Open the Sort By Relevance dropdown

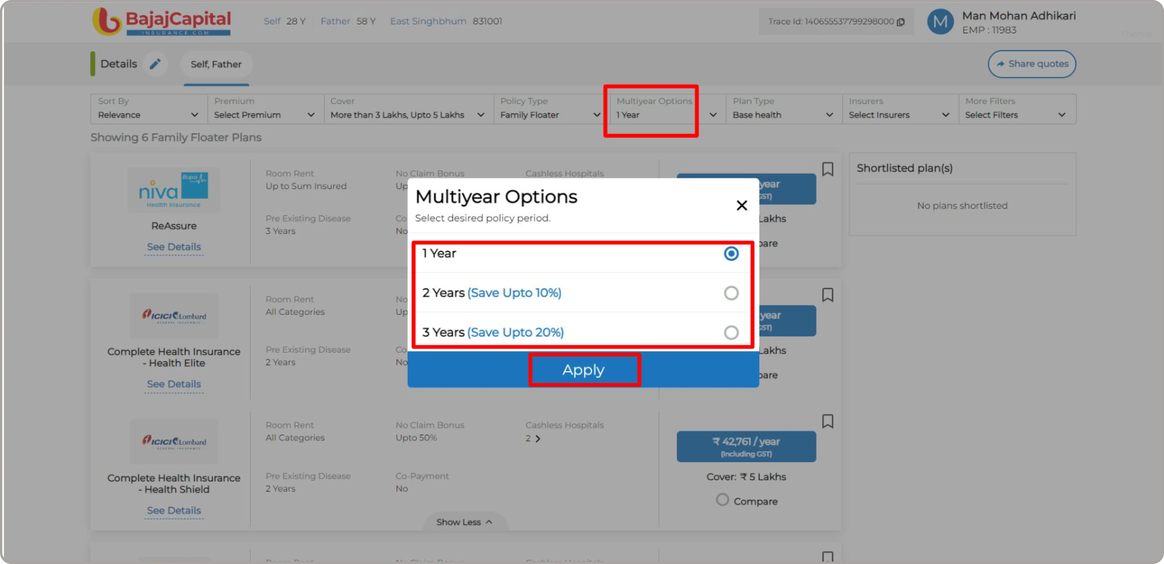(x=149, y=109)
